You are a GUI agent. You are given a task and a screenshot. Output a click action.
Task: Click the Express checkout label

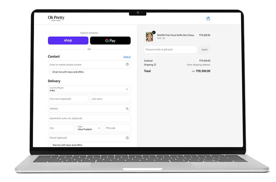pos(89,33)
